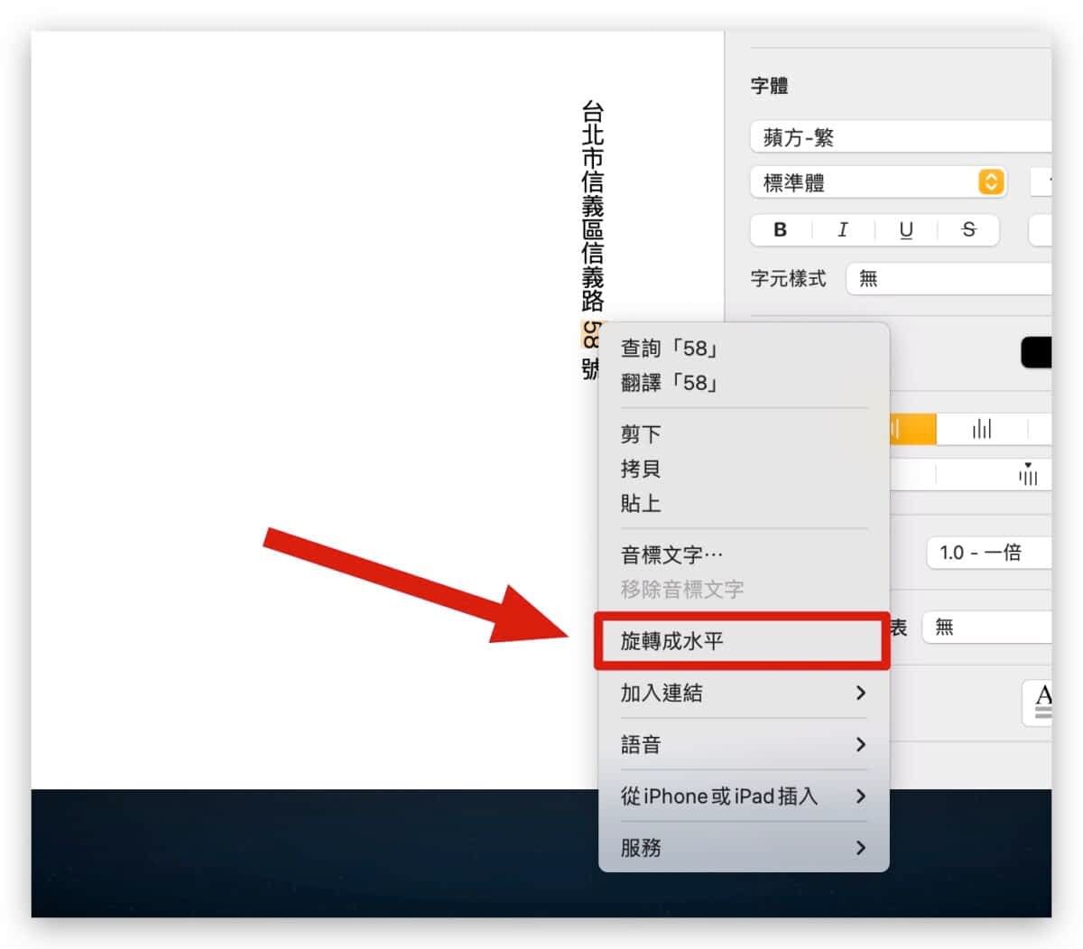Apply italic formatting with I button
This screenshot has width=1083, height=949.
pyautogui.click(x=843, y=230)
